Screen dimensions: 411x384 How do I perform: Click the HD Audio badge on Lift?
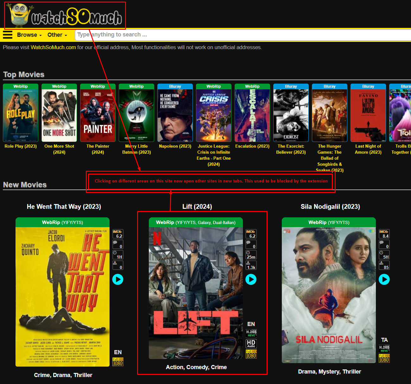251,343
